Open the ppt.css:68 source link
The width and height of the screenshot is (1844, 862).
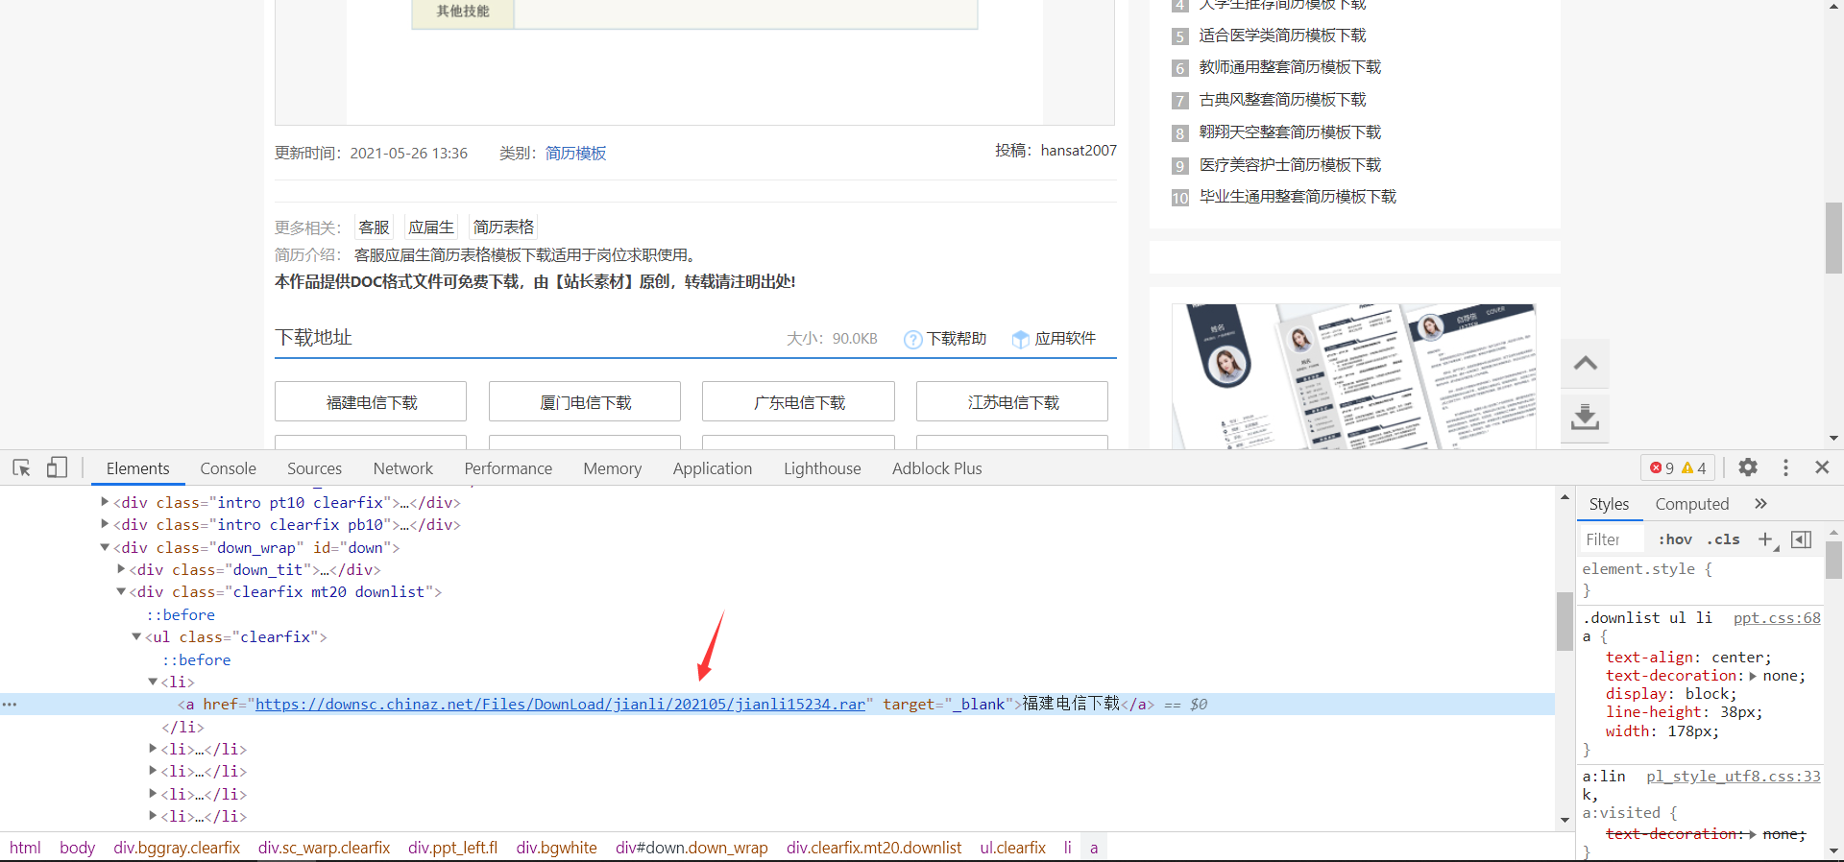[1777, 618]
